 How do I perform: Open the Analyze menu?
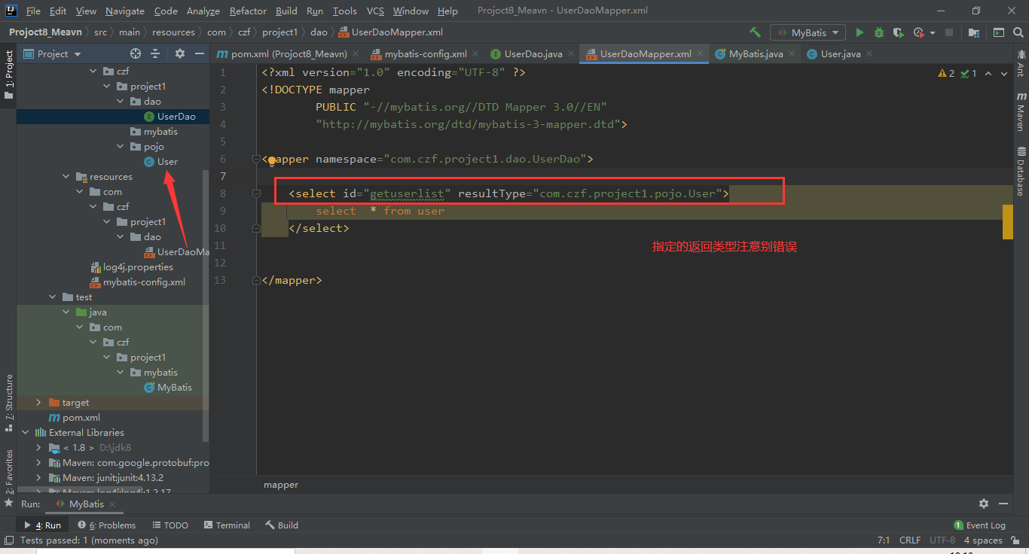[x=203, y=11]
